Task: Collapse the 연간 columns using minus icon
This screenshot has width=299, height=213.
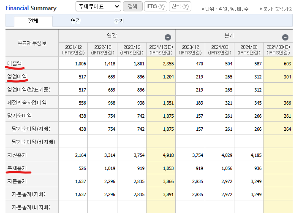Action: tap(168, 37)
